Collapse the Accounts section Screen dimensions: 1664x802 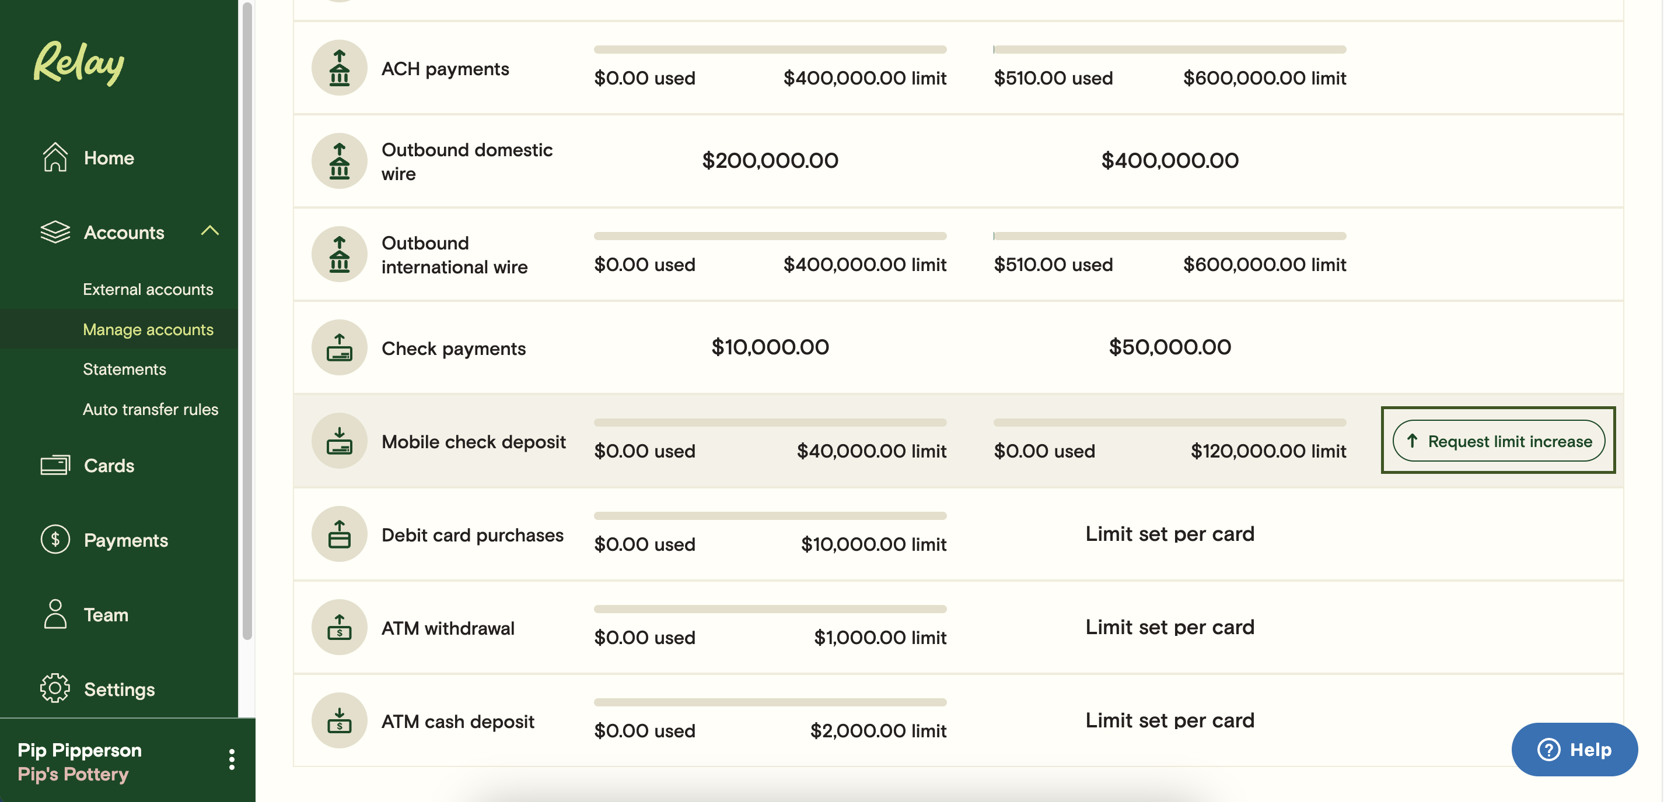click(x=211, y=233)
